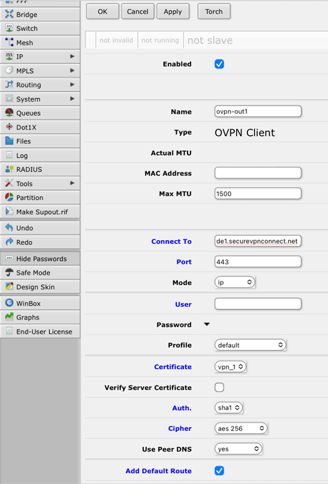This screenshot has width=328, height=484.
Task: Click the Hide Passwords button label
Action: coord(42,259)
